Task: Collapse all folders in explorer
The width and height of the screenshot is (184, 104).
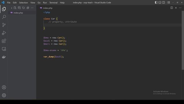Action: 28,8
